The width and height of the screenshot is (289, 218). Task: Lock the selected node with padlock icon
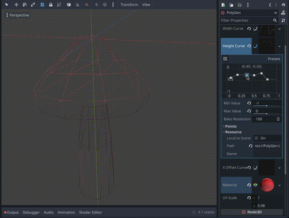[x=51, y=5]
